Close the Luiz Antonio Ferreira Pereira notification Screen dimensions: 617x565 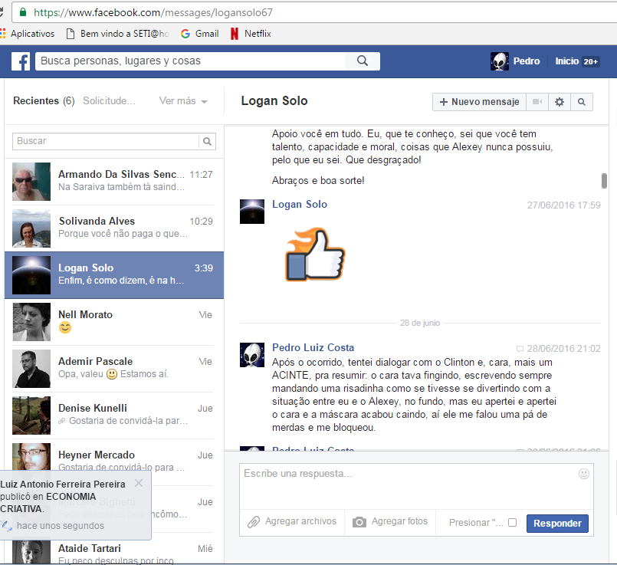click(x=139, y=483)
